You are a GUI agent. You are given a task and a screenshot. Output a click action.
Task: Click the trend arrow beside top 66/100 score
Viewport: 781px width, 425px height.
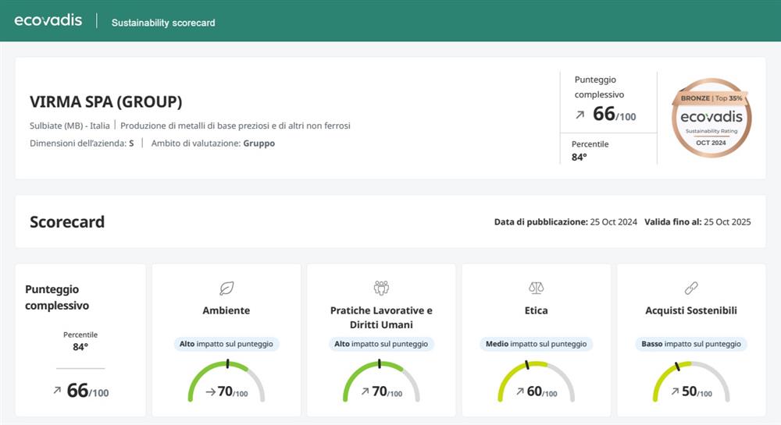580,115
